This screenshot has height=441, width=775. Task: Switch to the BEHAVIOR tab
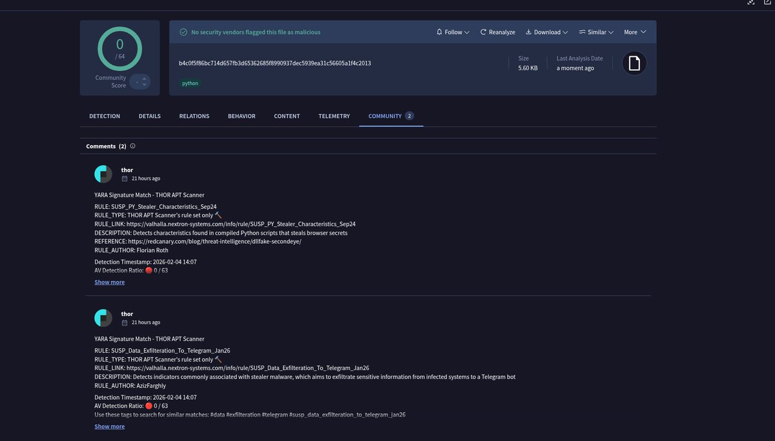(242, 115)
